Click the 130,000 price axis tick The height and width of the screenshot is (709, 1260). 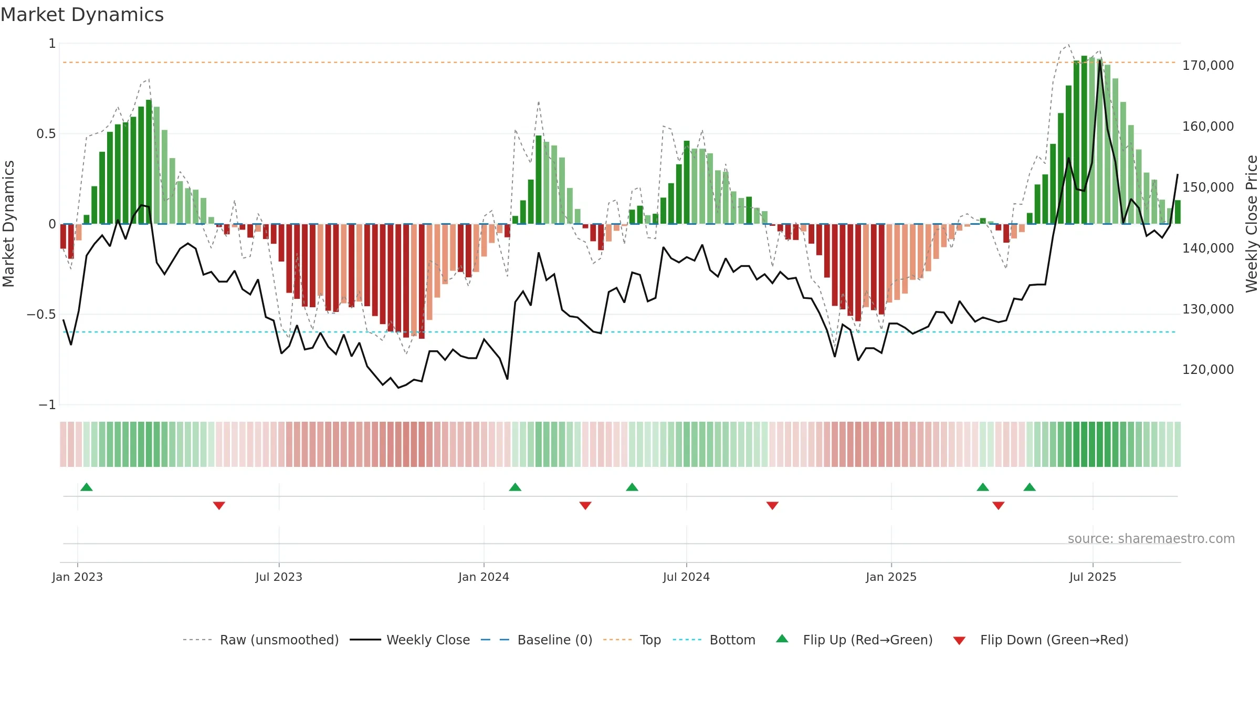(x=1208, y=309)
